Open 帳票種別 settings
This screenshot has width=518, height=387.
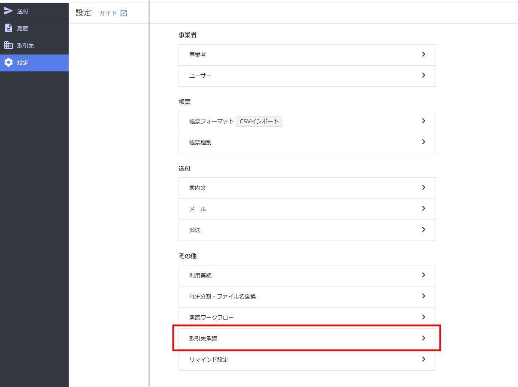click(200, 142)
